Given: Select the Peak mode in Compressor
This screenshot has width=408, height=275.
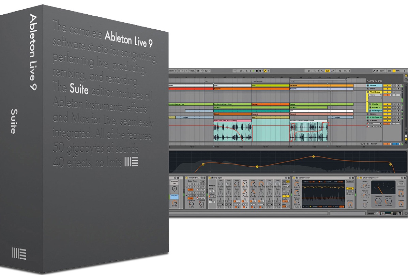Looking at the screenshot, I should click(350, 188).
